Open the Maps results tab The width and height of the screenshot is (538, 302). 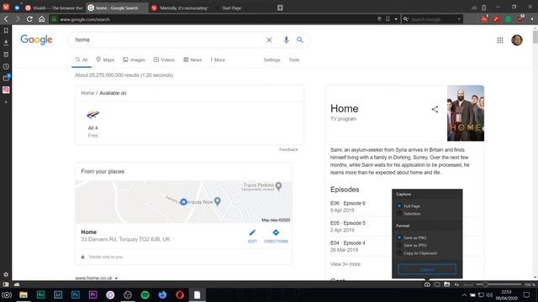click(x=105, y=60)
